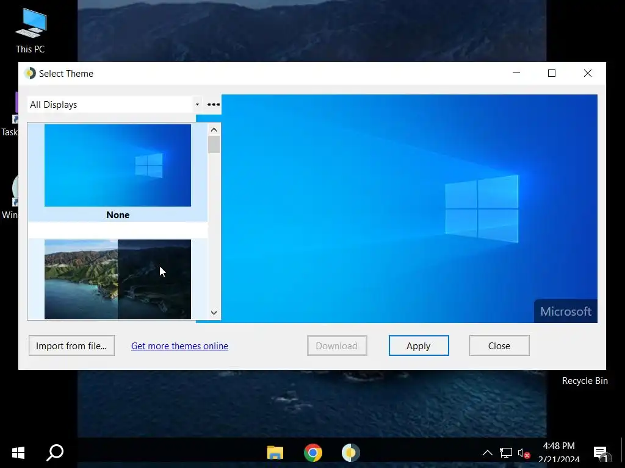Click the Download button

[337, 346]
